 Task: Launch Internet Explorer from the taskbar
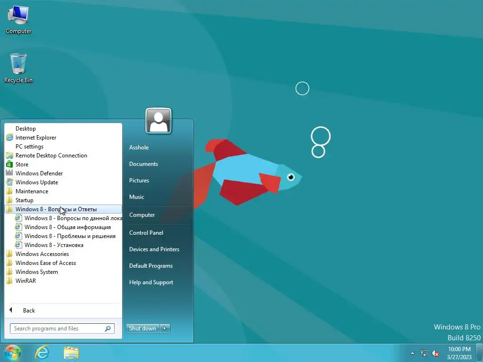pyautogui.click(x=42, y=353)
